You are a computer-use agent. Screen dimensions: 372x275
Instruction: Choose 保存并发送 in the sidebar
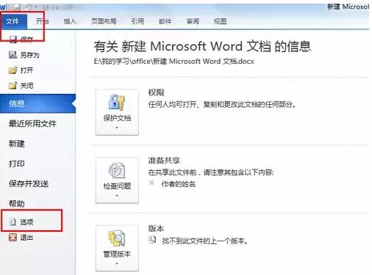click(x=29, y=183)
